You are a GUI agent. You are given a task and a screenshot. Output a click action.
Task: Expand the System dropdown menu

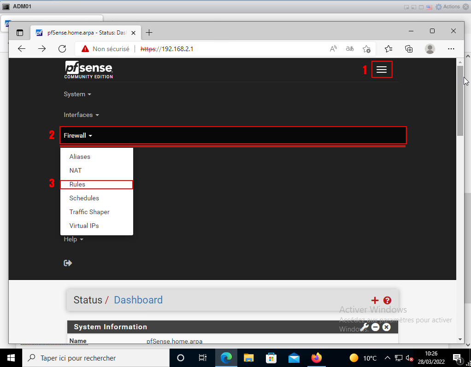[x=77, y=94]
